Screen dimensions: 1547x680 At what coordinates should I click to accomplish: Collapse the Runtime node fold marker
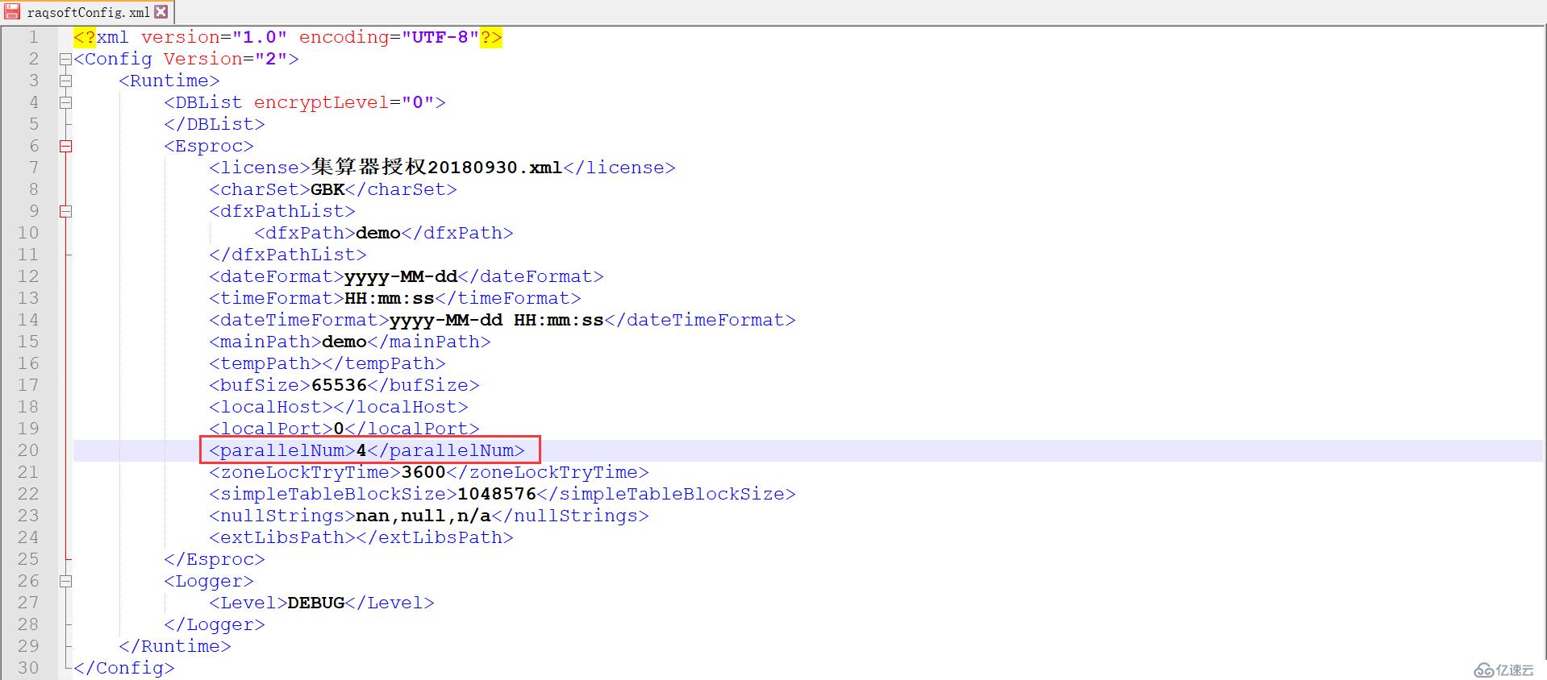click(x=65, y=81)
